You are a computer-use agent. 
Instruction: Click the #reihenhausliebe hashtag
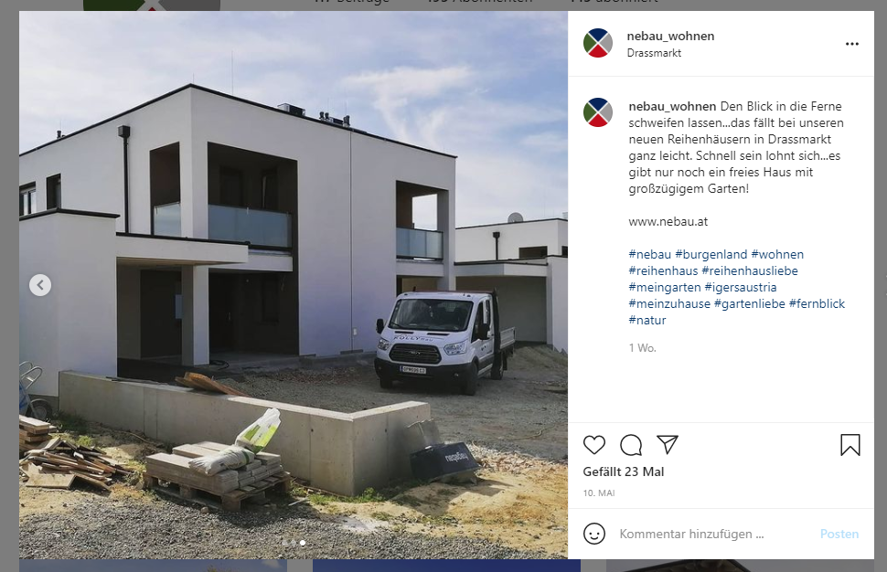click(x=750, y=270)
